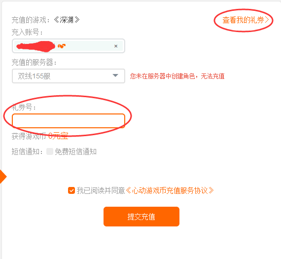This screenshot has height=259, width=281.
Task: Click the 礼券号 field label
Action: point(24,107)
